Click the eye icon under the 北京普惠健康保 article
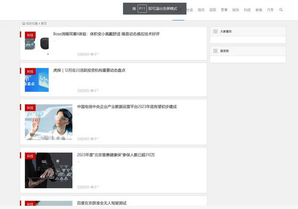 (92, 187)
